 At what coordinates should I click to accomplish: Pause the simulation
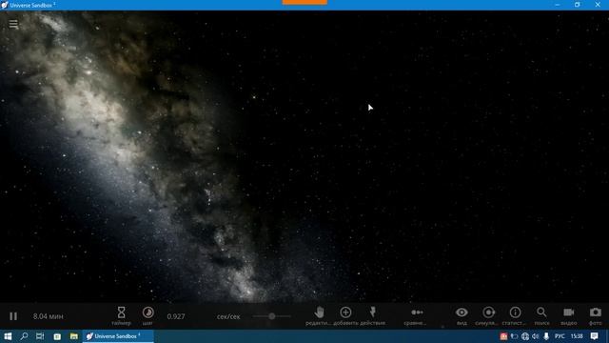click(x=13, y=316)
